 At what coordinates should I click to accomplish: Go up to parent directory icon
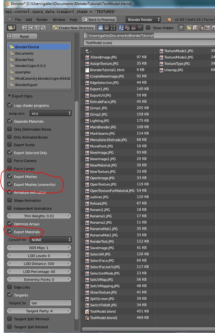tap(37, 28)
